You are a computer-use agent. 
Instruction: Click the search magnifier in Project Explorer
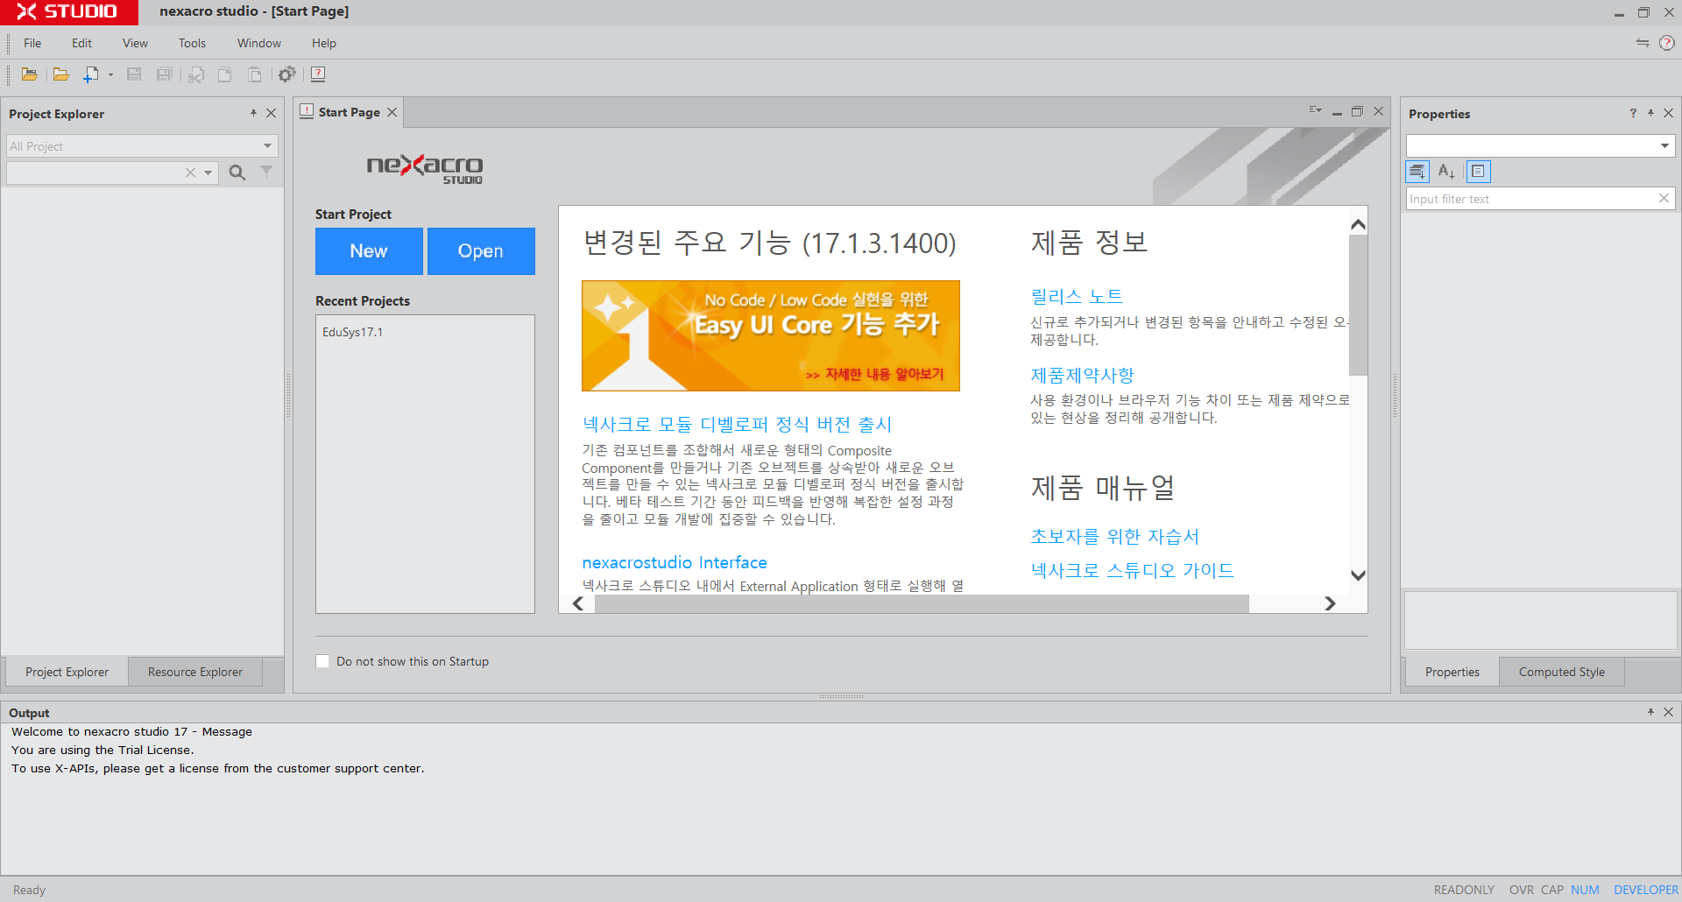coord(237,173)
